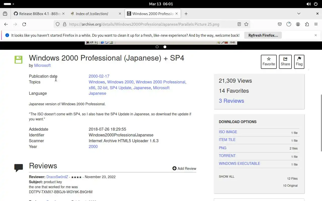Select the first carousel dot indicator
Image resolution: width=322 pixels, height=201 pixels.
157,47
